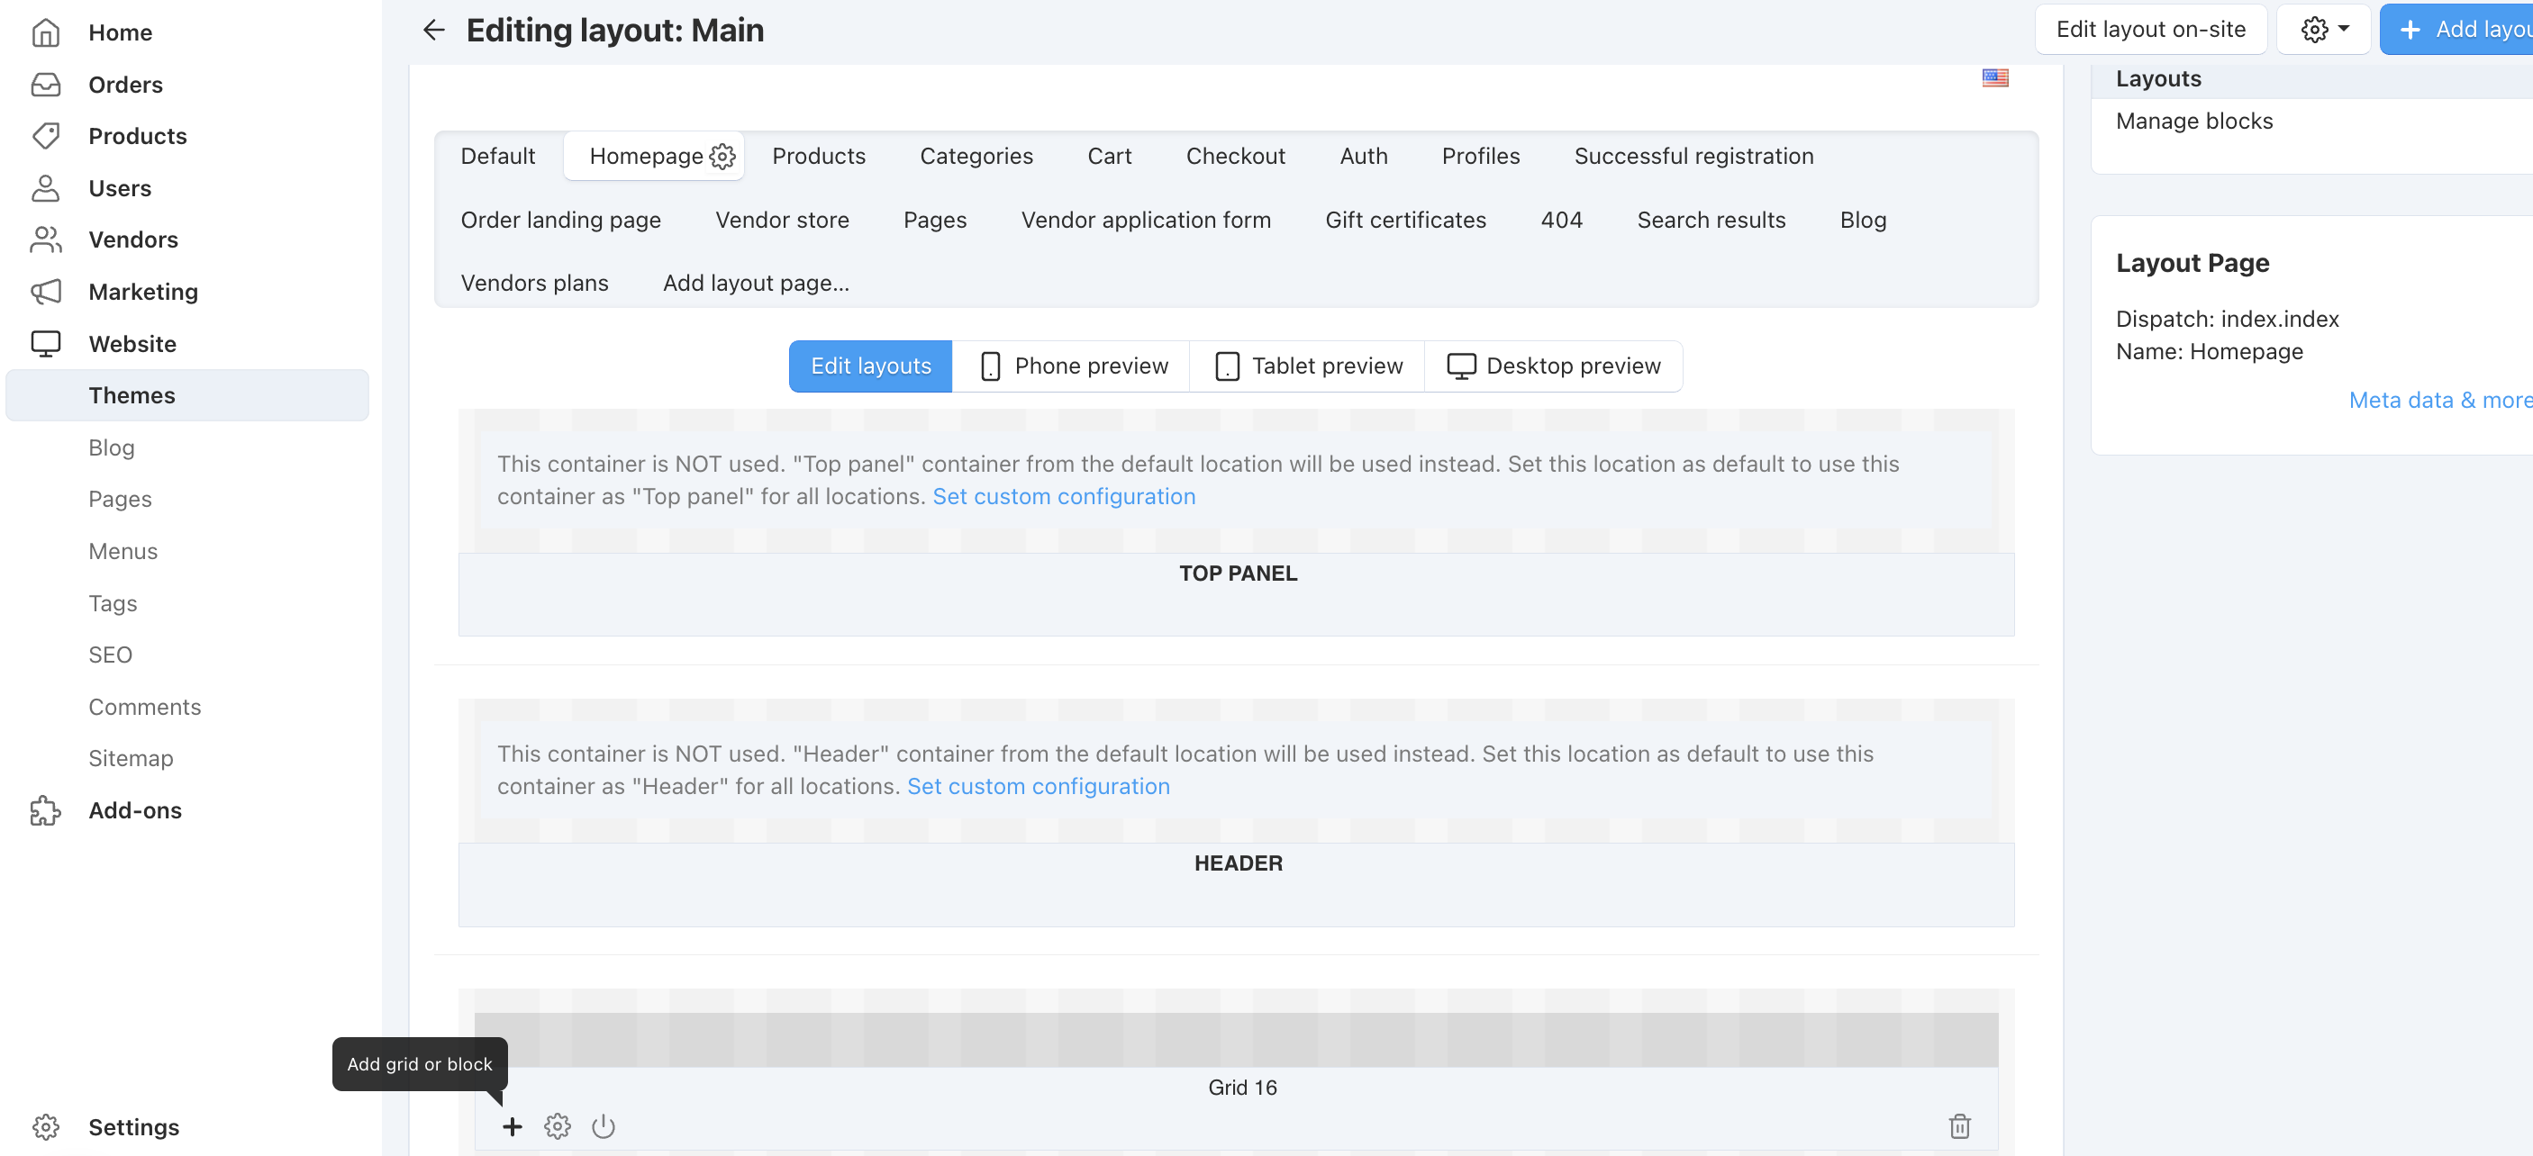
Task: Click the Marketing megaphone icon
Action: [x=45, y=291]
